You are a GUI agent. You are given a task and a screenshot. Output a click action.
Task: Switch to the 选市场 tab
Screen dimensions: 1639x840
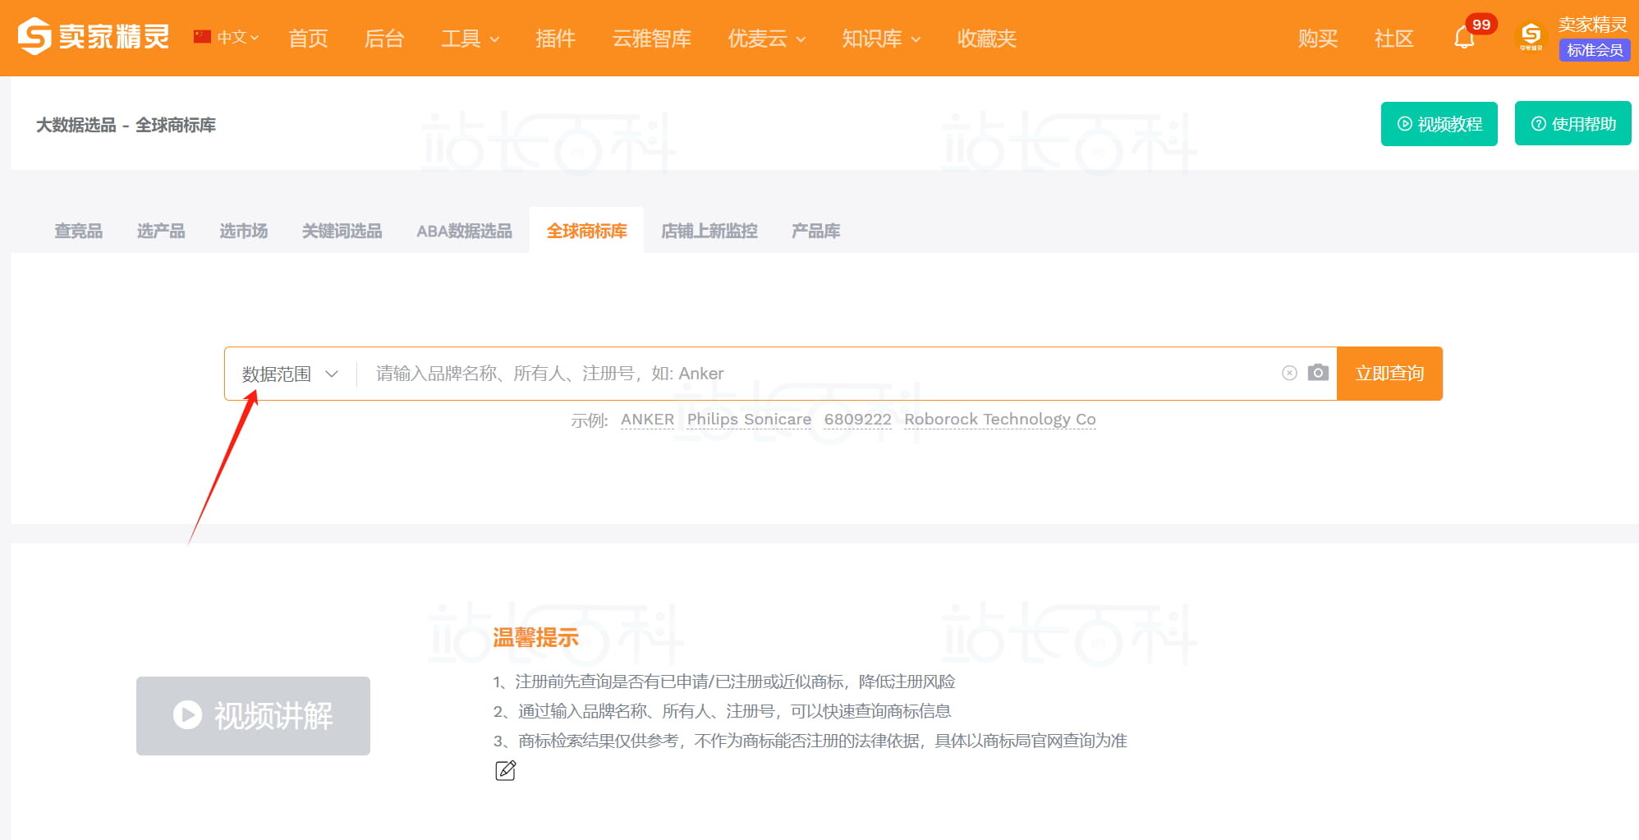244,231
